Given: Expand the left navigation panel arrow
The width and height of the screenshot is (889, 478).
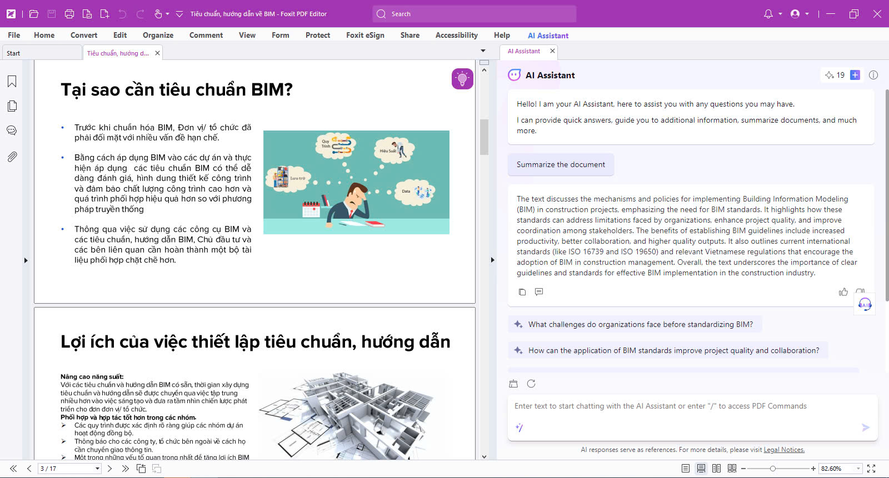Looking at the screenshot, I should pos(26,260).
